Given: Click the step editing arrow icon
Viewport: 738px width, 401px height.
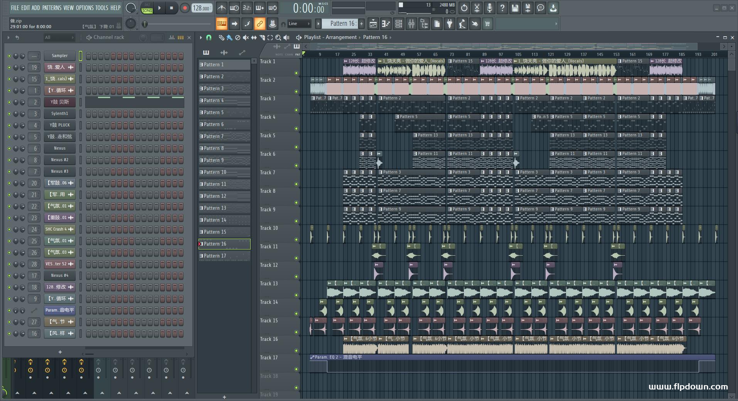Looking at the screenshot, I should pos(234,24).
